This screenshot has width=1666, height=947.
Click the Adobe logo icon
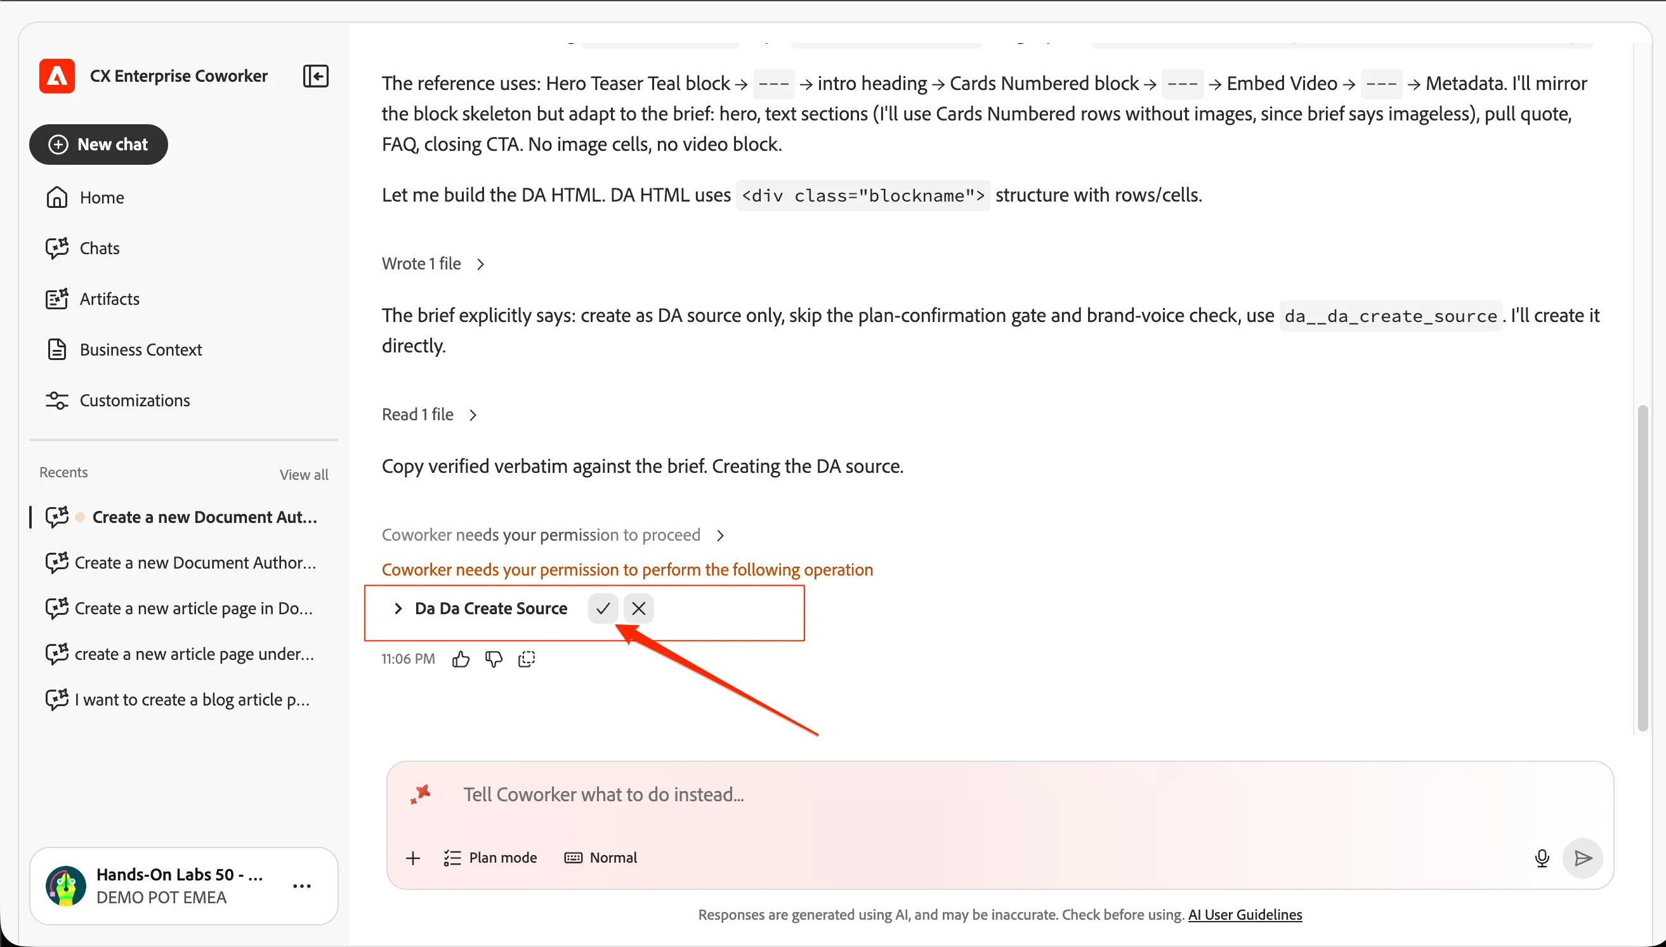57,76
